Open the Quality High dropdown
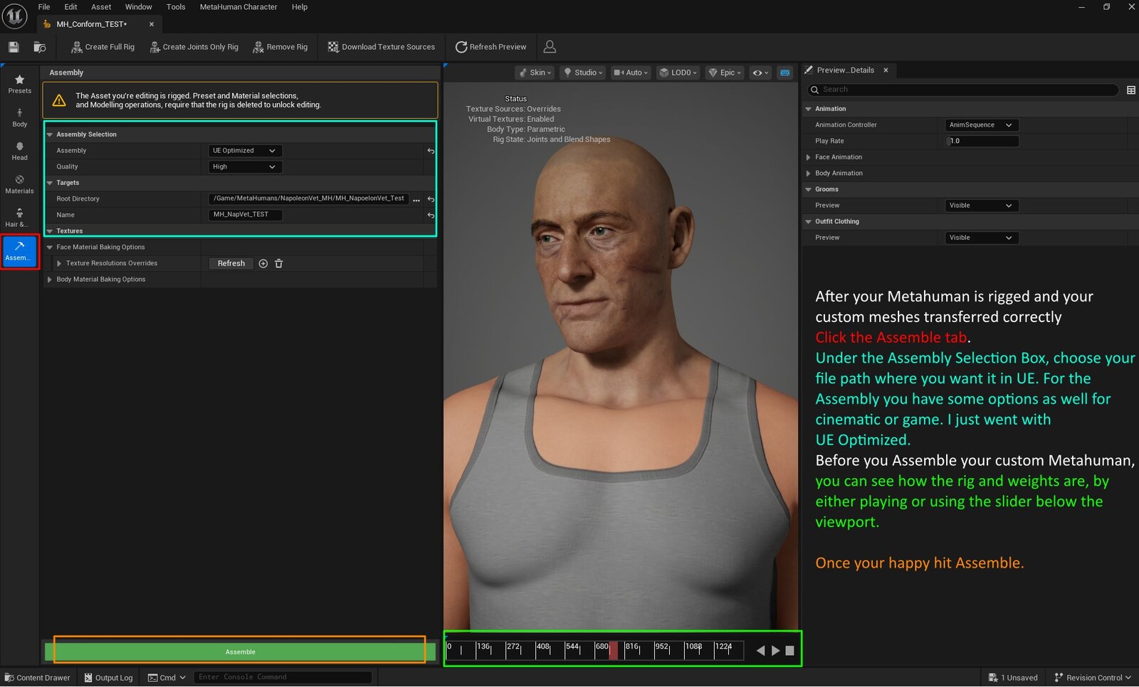The width and height of the screenshot is (1139, 687). click(x=244, y=167)
